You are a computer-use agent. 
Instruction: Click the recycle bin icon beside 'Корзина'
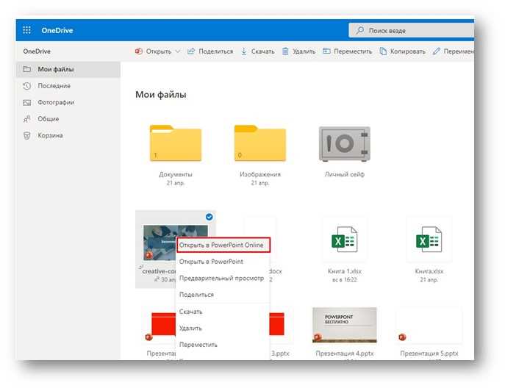[27, 135]
